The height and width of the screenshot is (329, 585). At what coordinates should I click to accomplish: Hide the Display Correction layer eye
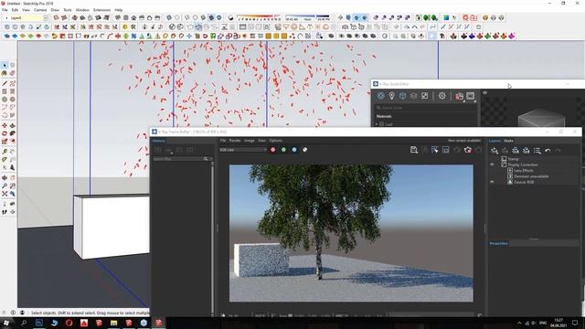(x=492, y=164)
